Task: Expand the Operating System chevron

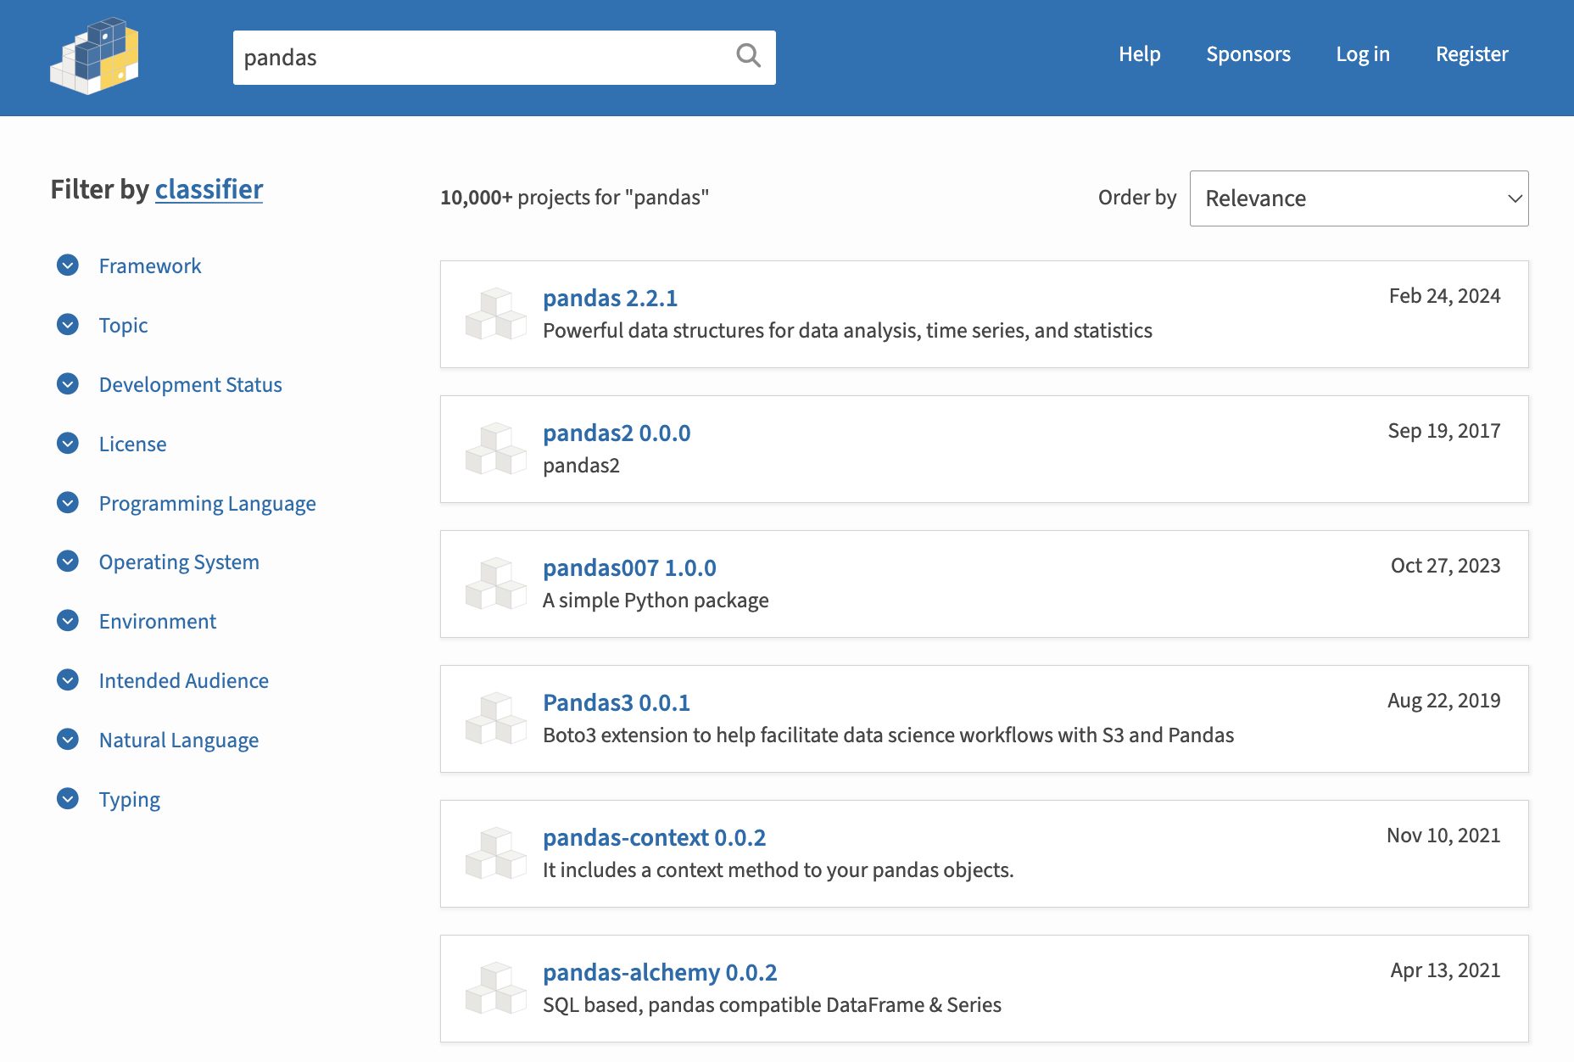Action: pos(68,562)
